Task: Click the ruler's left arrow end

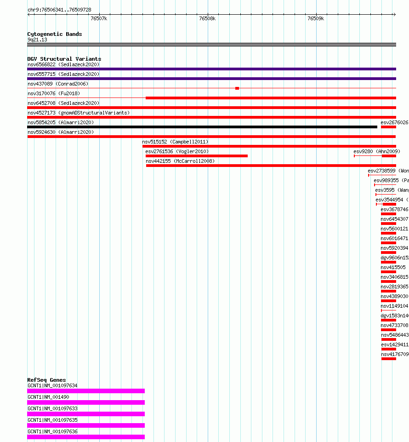Action: pyautogui.click(x=29, y=14)
